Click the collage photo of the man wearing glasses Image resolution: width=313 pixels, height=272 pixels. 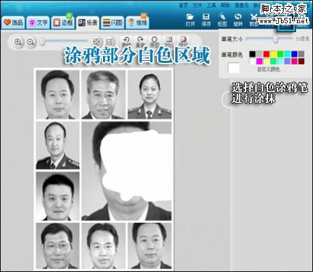57,245
